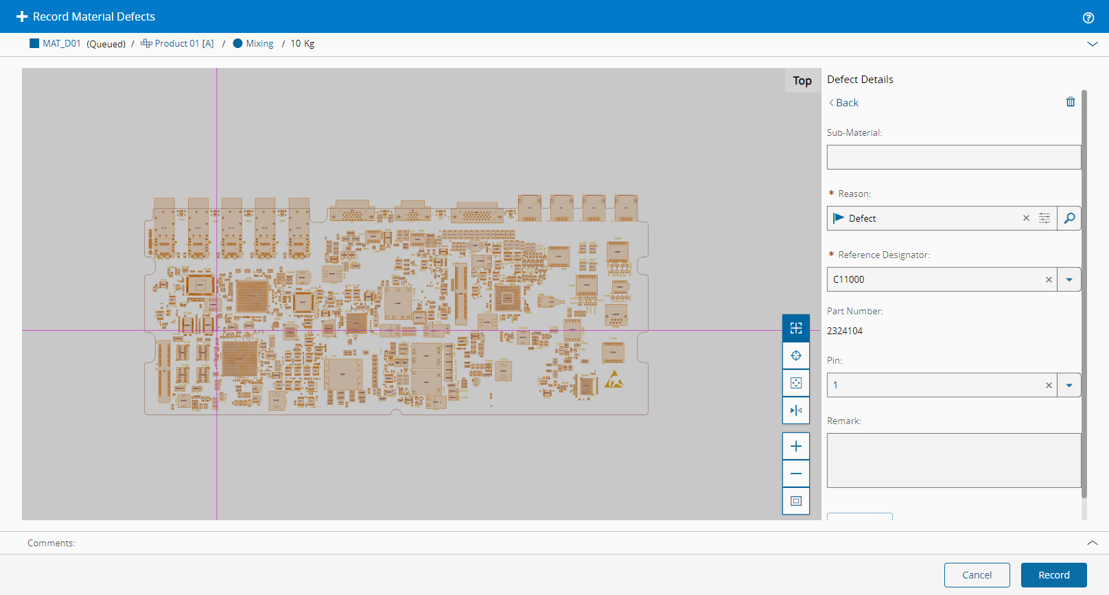Go Back from Defect Details

click(x=844, y=103)
